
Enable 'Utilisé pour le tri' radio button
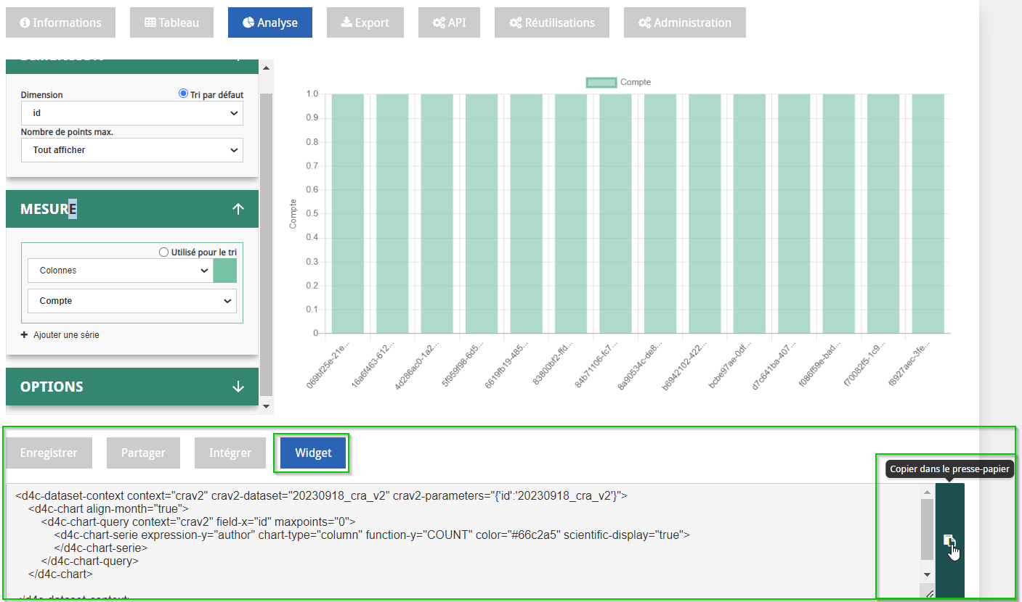(163, 252)
